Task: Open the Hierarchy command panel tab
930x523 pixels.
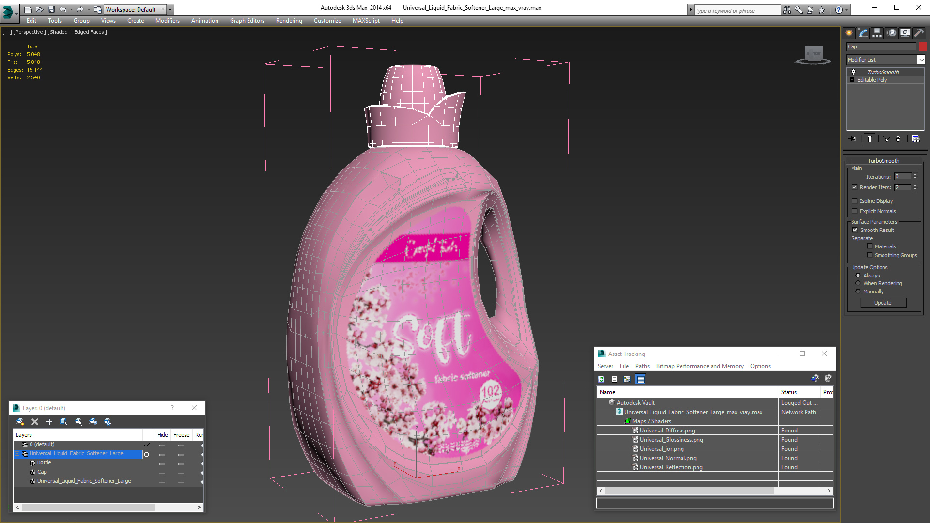Action: coord(877,33)
